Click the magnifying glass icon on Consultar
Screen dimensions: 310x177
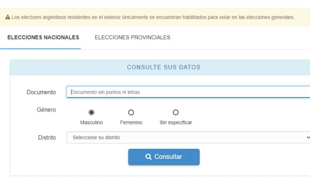click(149, 157)
